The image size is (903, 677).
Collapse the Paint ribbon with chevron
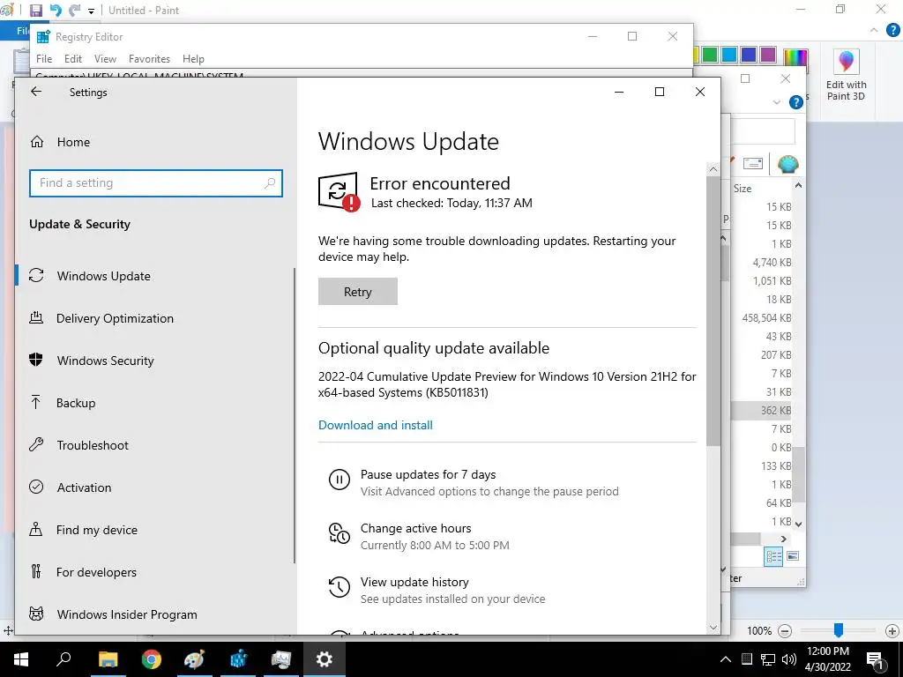coord(874,30)
